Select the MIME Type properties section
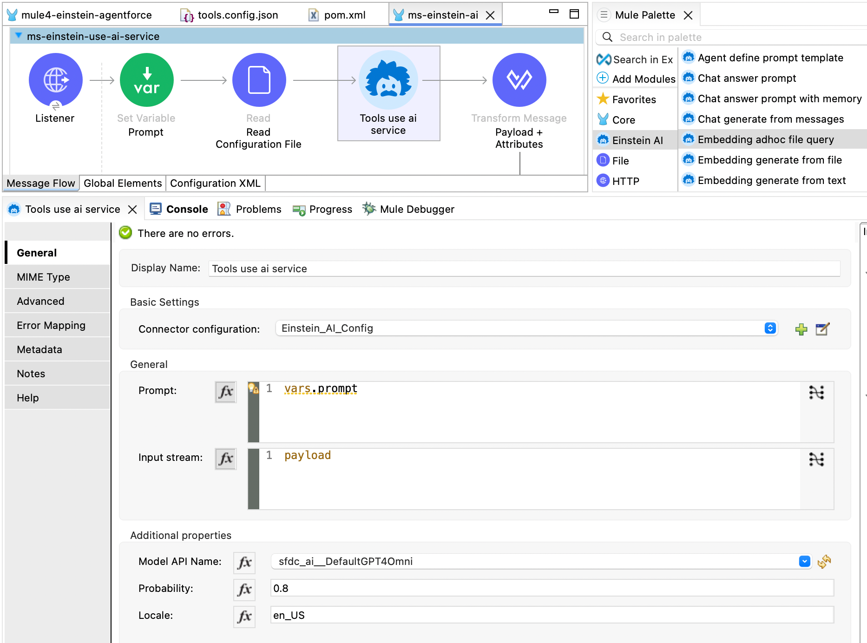Screen dimensions: 867x643 point(58,277)
